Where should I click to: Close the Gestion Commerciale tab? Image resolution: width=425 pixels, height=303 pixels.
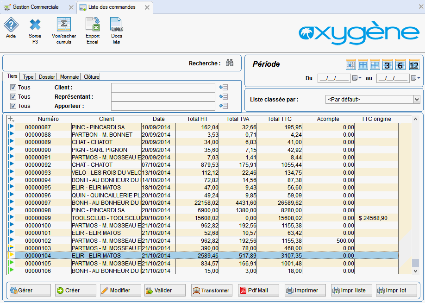(71, 7)
